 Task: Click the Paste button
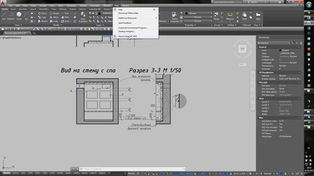(244, 16)
